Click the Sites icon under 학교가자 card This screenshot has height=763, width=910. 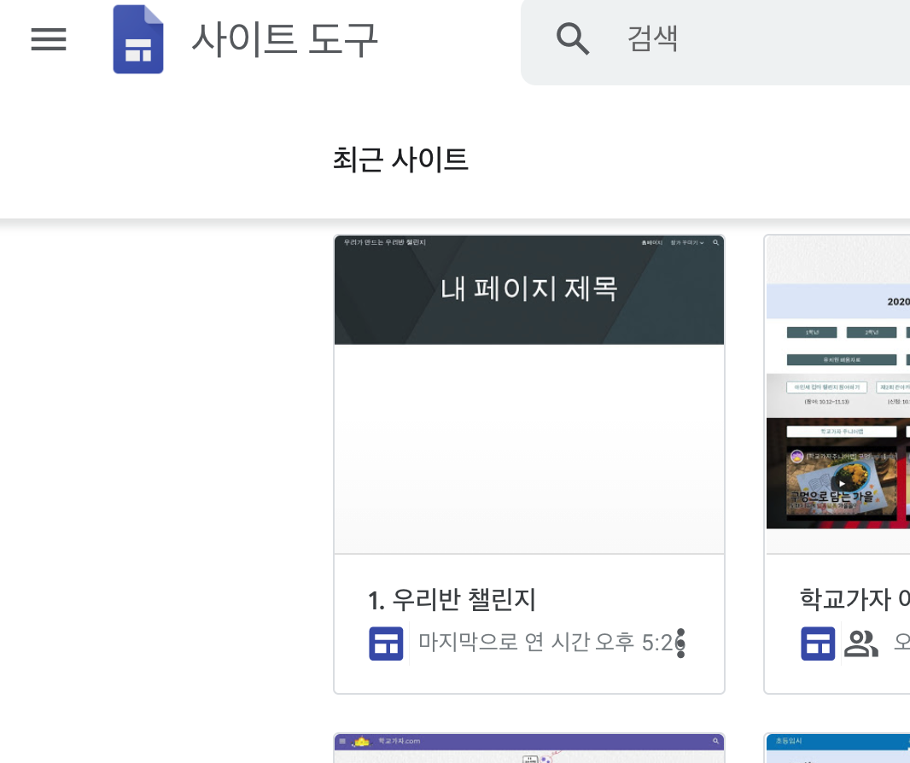[x=818, y=644]
